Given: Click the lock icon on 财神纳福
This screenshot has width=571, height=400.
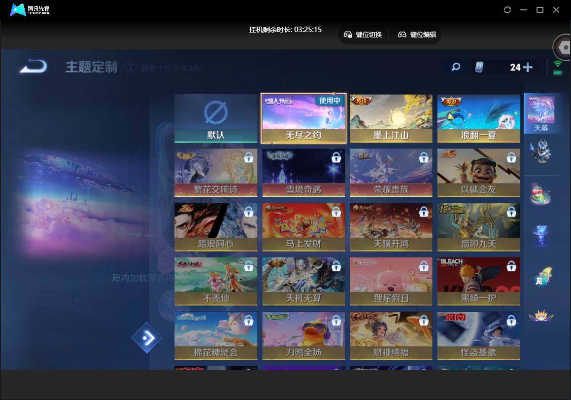Looking at the screenshot, I should pos(424,321).
